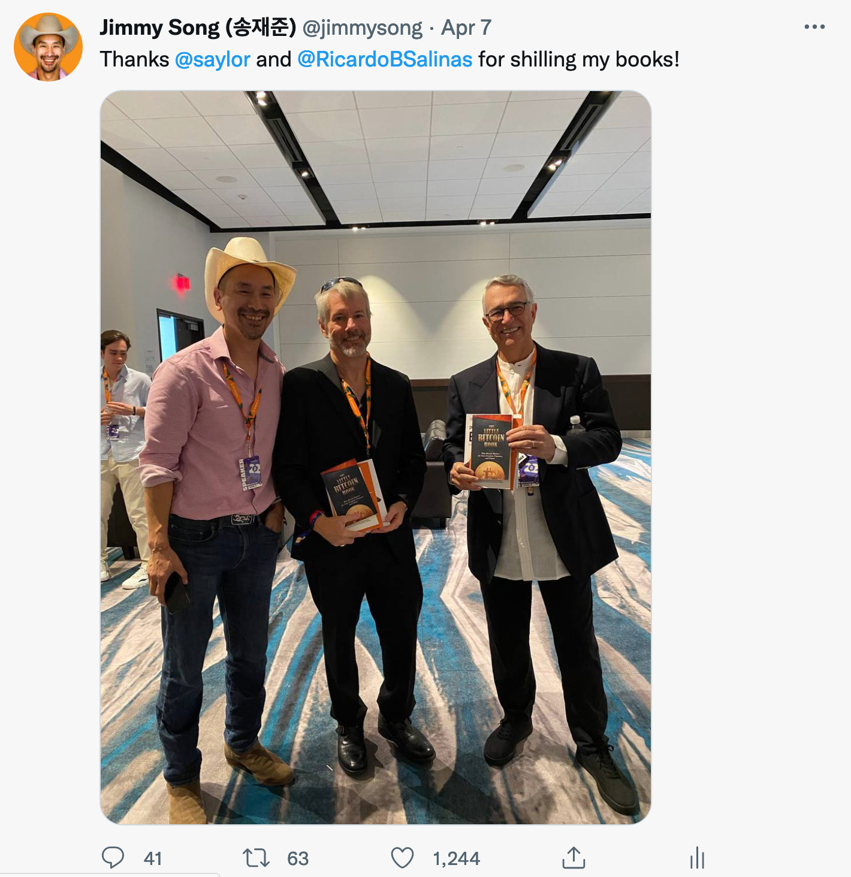Click the @saylor mention link
Screen dimensions: 851x877
click(x=212, y=59)
